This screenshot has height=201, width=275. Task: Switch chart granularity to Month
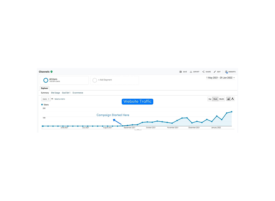coord(221,99)
